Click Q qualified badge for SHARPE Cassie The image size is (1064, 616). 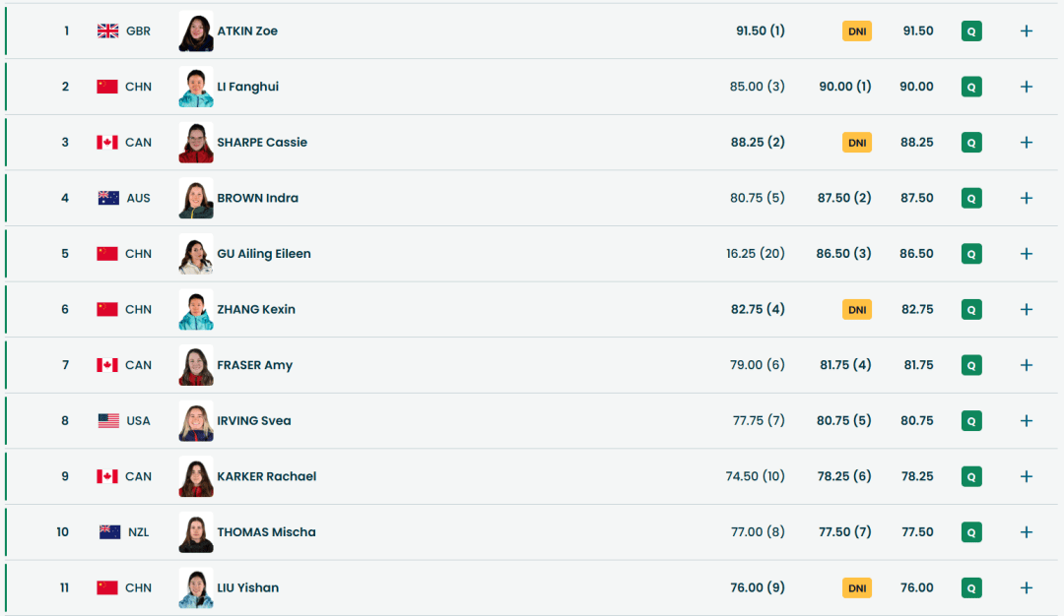click(971, 143)
